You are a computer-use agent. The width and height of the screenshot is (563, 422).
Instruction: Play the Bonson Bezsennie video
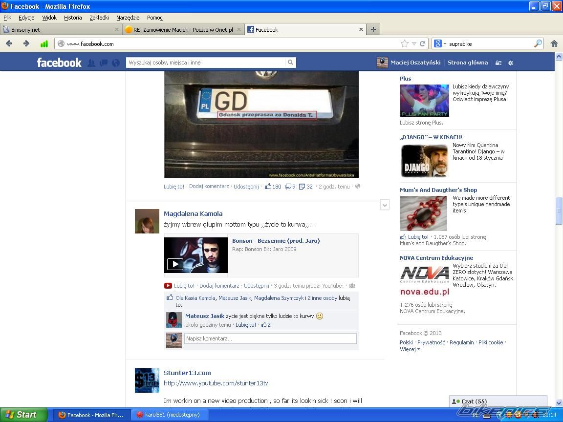coord(175,264)
